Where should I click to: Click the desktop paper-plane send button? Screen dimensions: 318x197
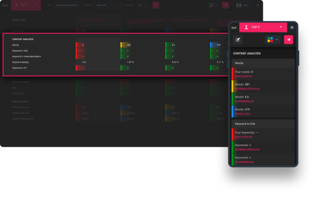point(226,5)
